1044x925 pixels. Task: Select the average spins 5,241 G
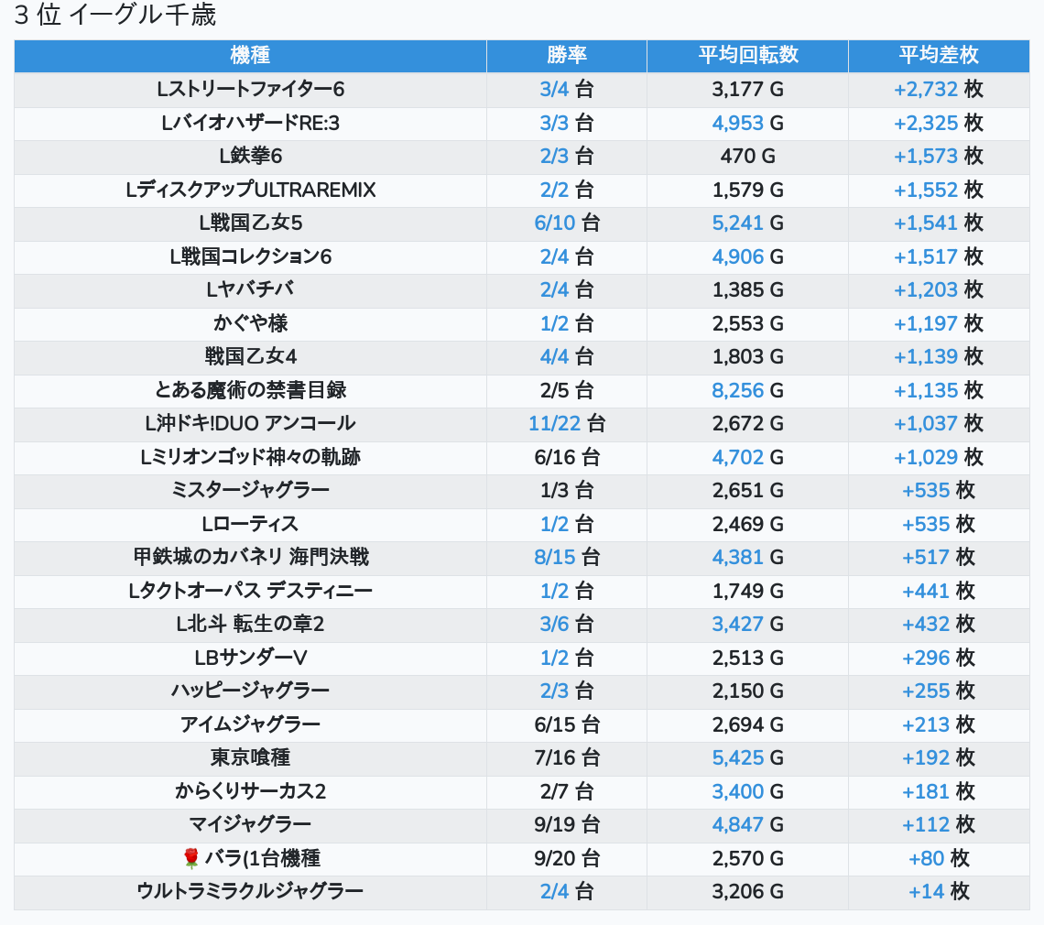(x=747, y=223)
